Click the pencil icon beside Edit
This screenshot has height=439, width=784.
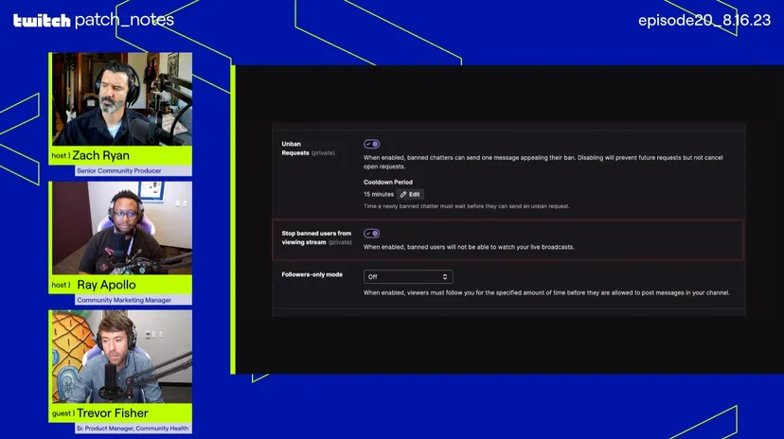tap(403, 194)
